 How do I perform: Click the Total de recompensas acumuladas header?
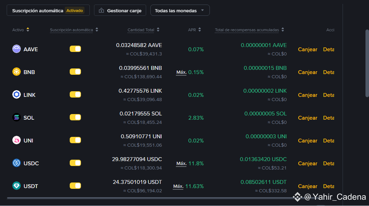pos(246,30)
